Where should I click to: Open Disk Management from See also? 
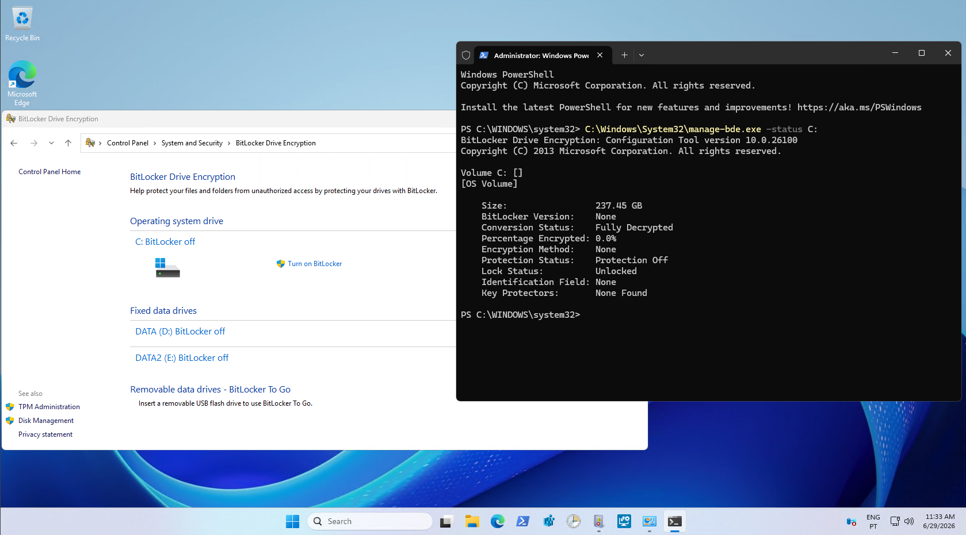coord(46,421)
